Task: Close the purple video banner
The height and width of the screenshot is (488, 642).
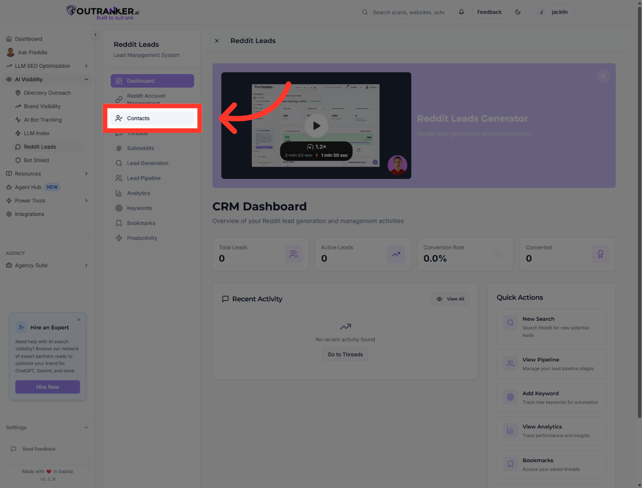Action: pyautogui.click(x=603, y=76)
